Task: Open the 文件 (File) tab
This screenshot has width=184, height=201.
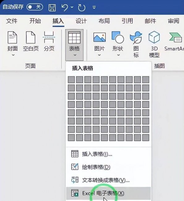Action: coord(12,21)
